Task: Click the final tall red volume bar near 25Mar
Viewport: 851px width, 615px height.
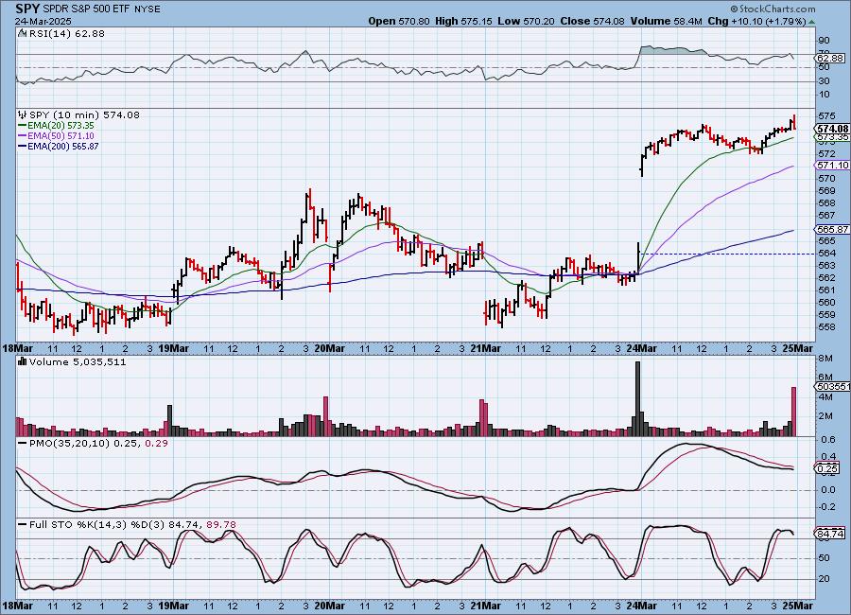Action: [794, 412]
